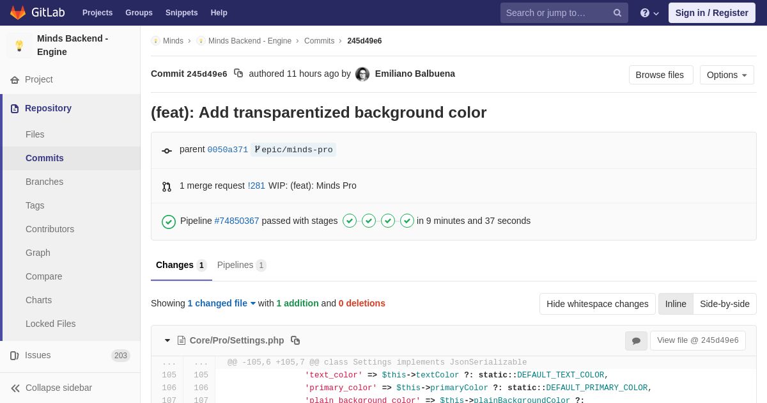767x403 pixels.
Task: Open the Snippets top menu
Action: 182,13
